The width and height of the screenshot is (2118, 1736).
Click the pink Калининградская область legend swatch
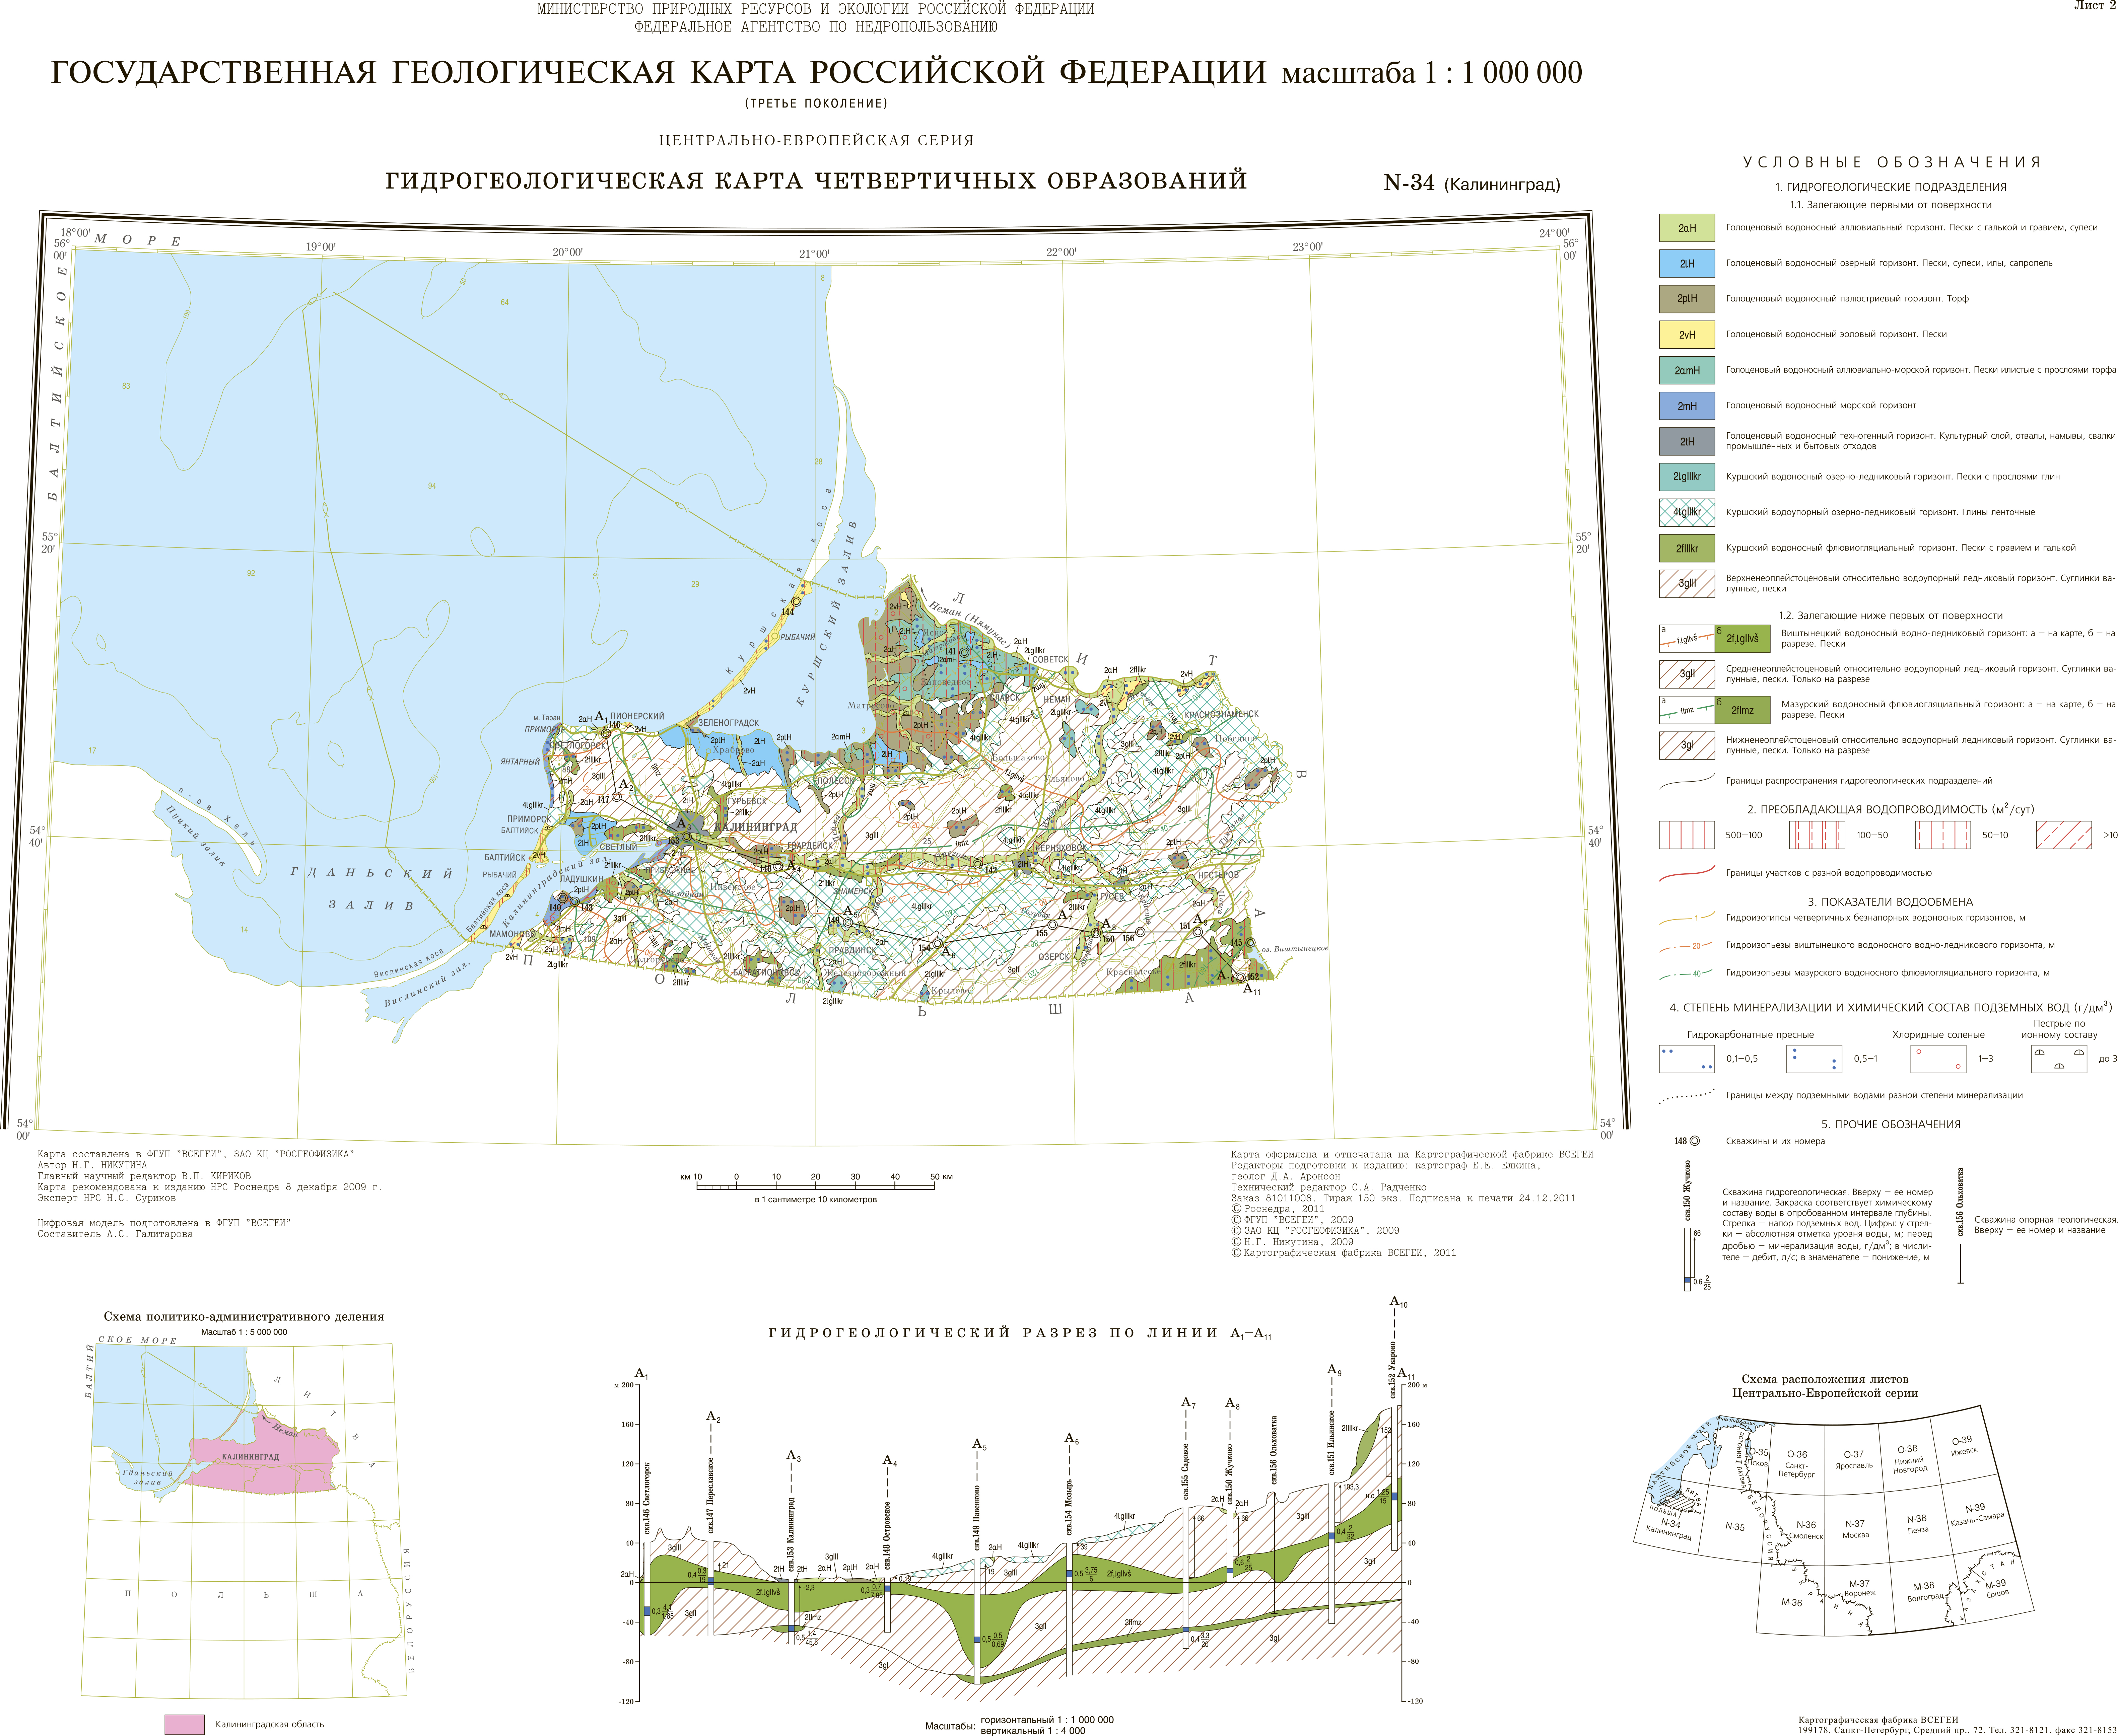click(x=184, y=1724)
